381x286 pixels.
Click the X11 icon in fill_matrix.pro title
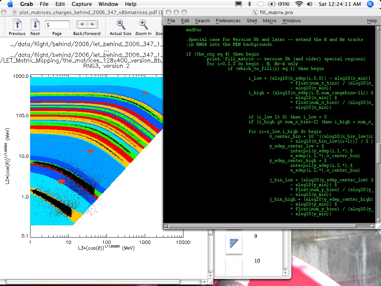pyautogui.click(x=255, y=12)
